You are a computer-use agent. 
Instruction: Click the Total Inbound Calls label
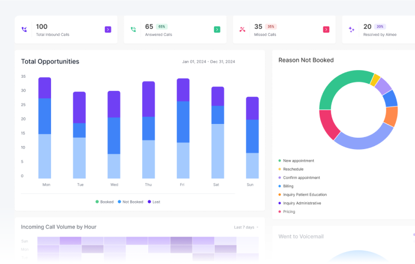(x=52, y=35)
